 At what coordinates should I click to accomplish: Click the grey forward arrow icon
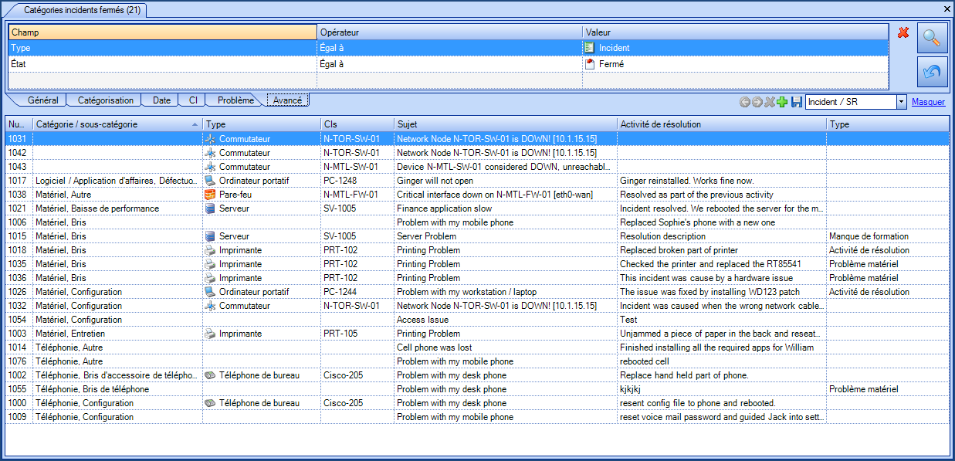click(757, 102)
